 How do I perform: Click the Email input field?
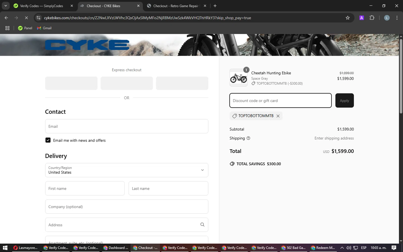127,126
